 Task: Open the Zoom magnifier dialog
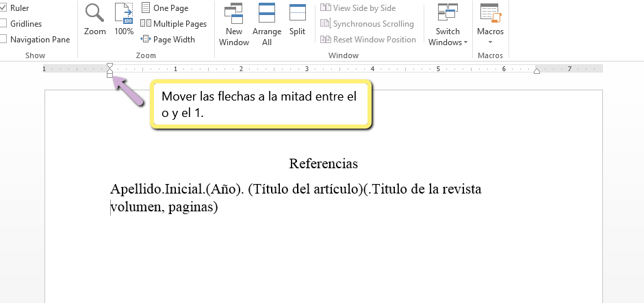[94, 20]
